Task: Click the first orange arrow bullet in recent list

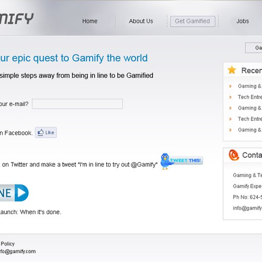Action: (231, 86)
